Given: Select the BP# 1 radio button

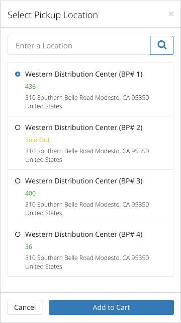Looking at the screenshot, I should [x=18, y=74].
